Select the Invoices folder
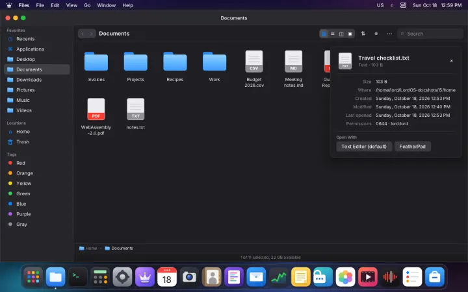 click(x=96, y=66)
